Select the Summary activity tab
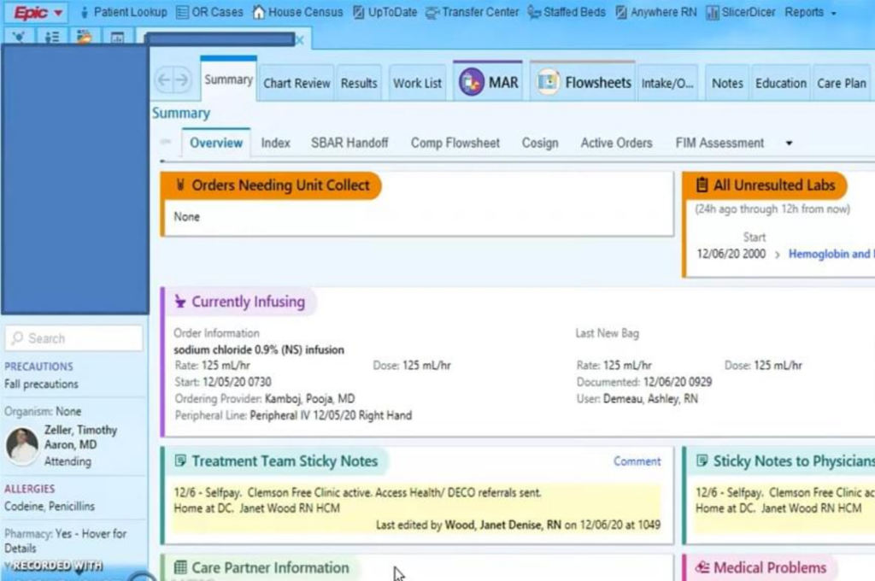This screenshot has height=581, width=875. click(228, 79)
